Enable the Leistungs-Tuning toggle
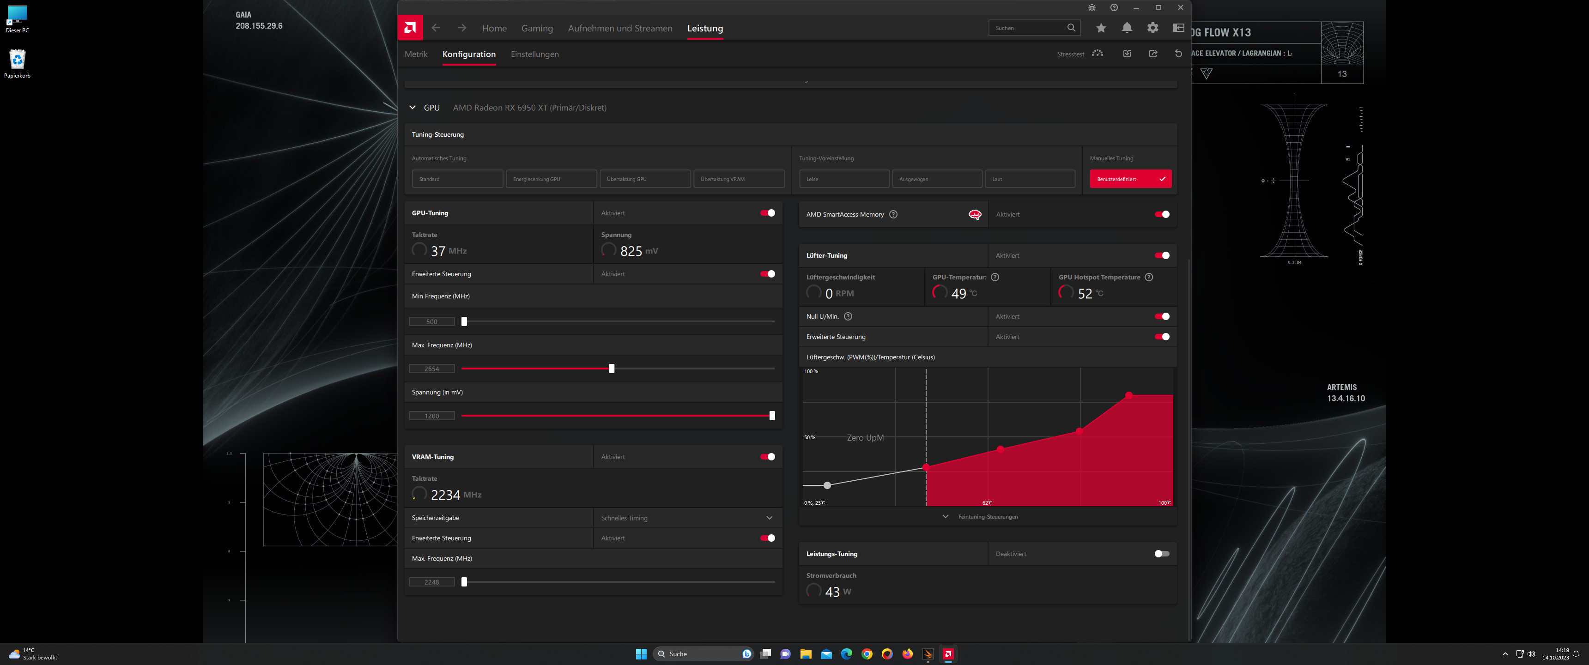 [x=1162, y=554]
